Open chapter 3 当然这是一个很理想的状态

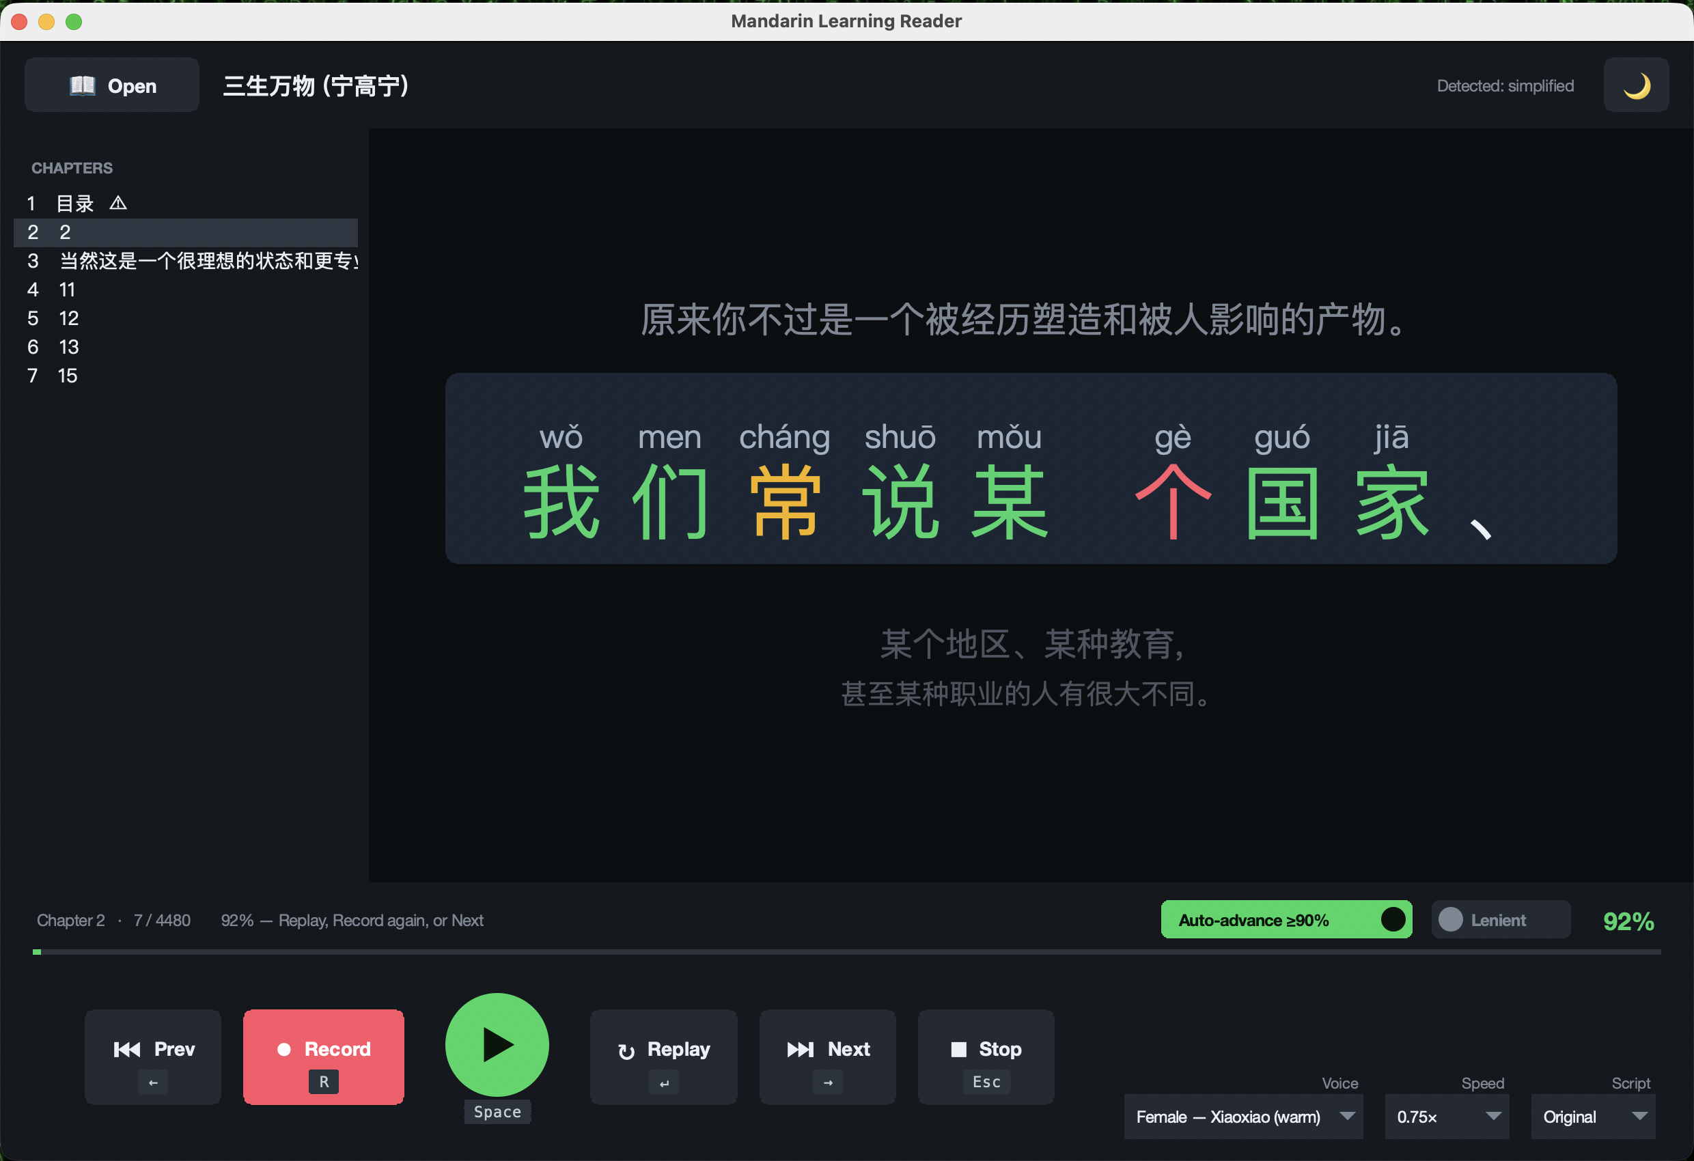(x=186, y=261)
